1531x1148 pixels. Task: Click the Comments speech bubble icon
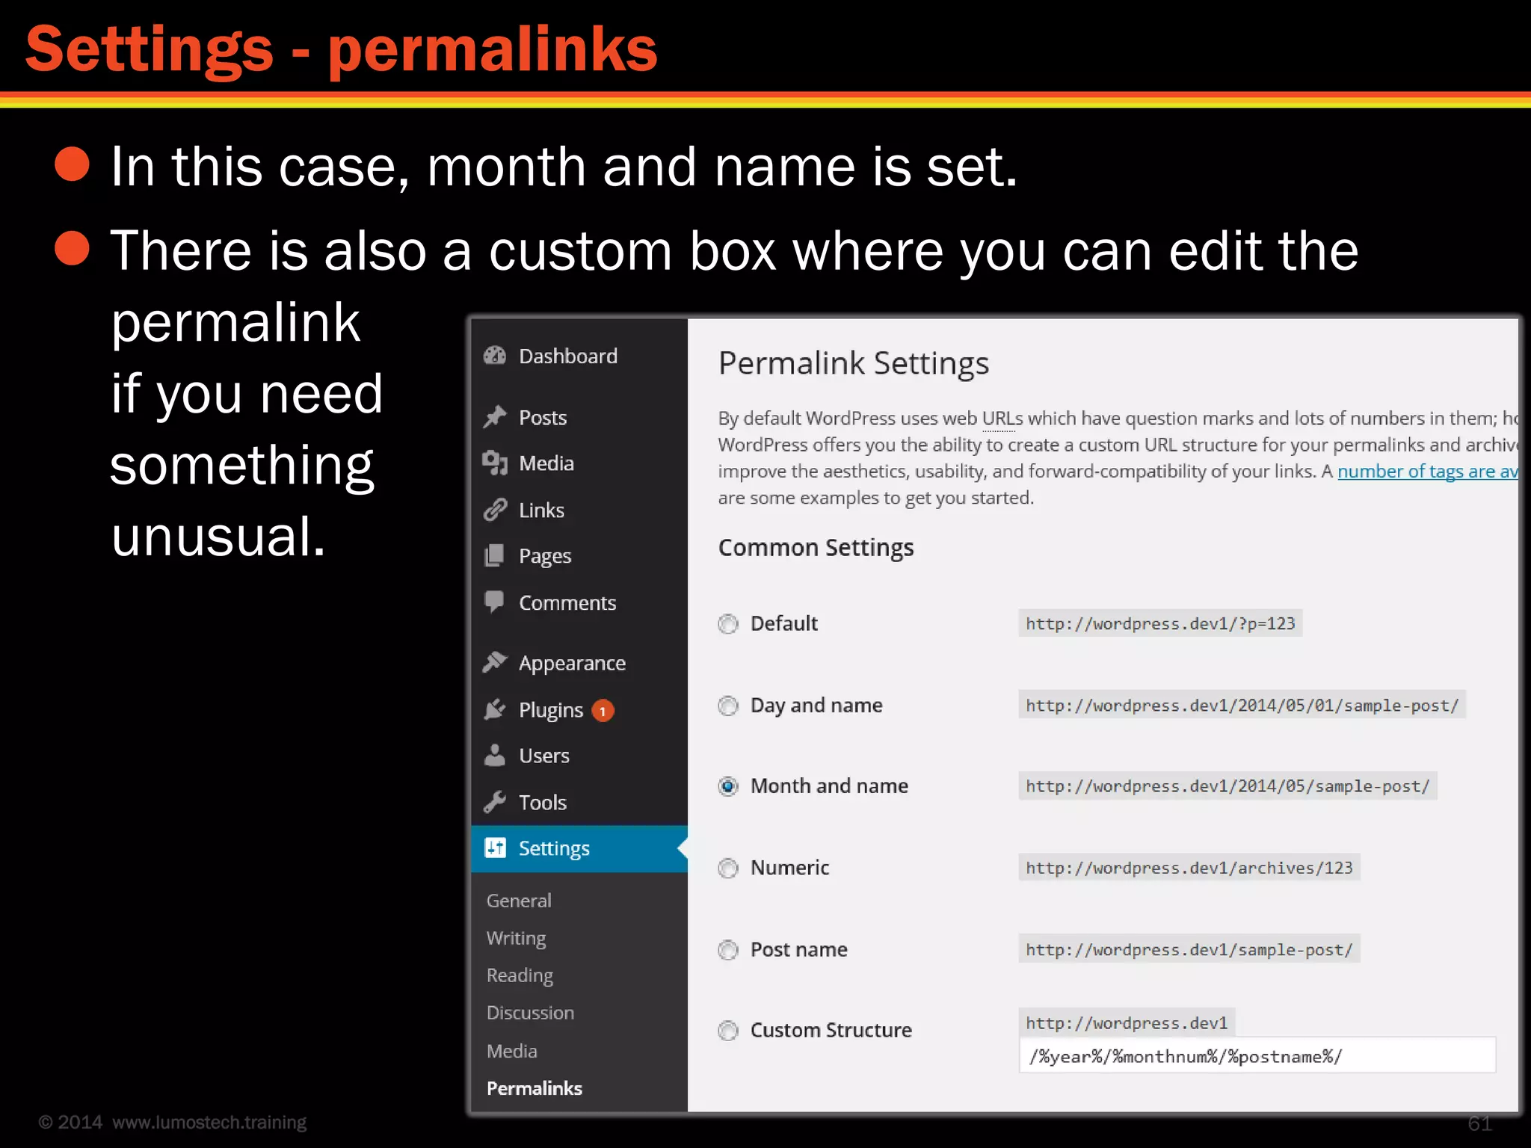494,602
